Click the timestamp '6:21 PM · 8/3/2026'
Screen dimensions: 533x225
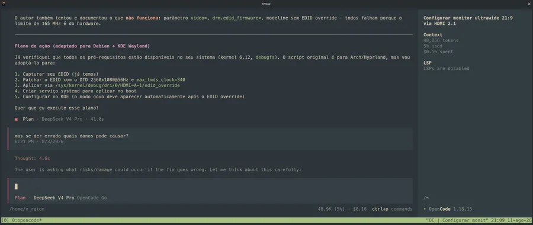coord(38,142)
